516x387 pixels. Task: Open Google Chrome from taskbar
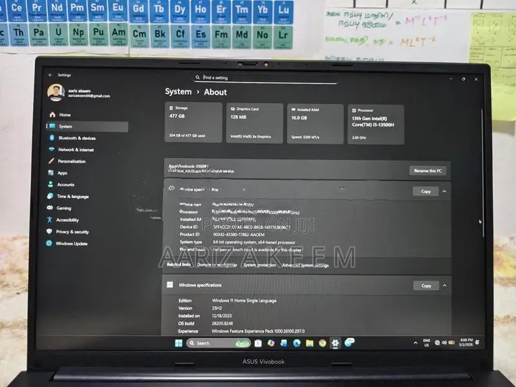[x=322, y=343]
